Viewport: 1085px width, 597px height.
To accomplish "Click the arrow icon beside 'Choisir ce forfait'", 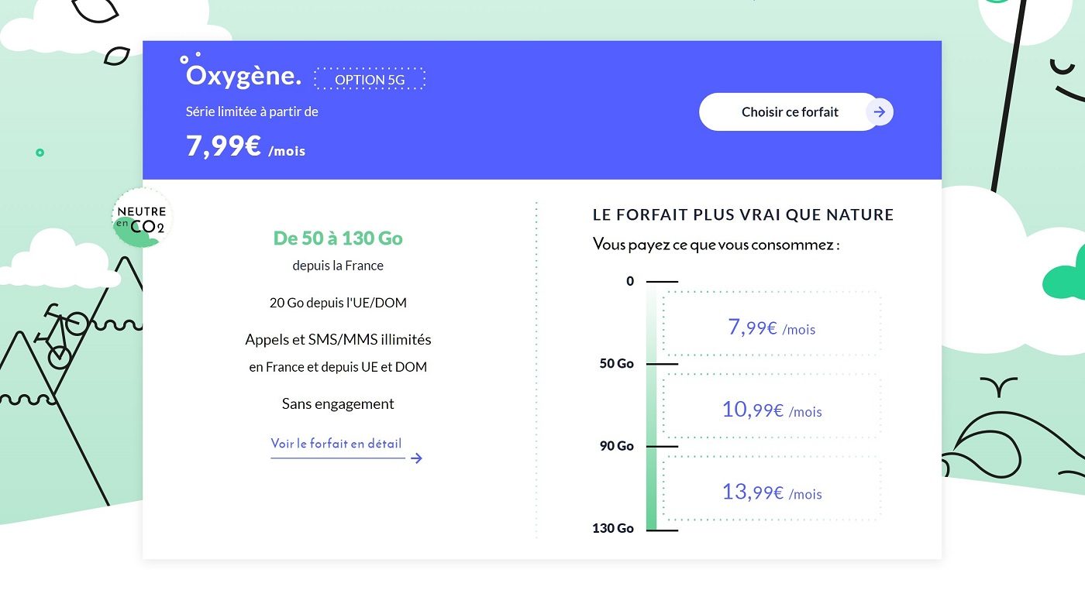I will coord(880,112).
